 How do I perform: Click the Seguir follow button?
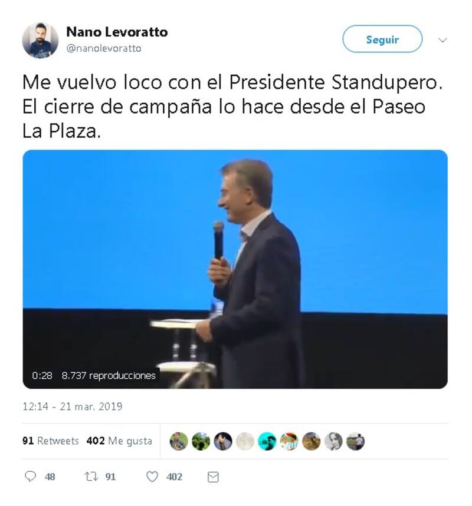click(382, 39)
